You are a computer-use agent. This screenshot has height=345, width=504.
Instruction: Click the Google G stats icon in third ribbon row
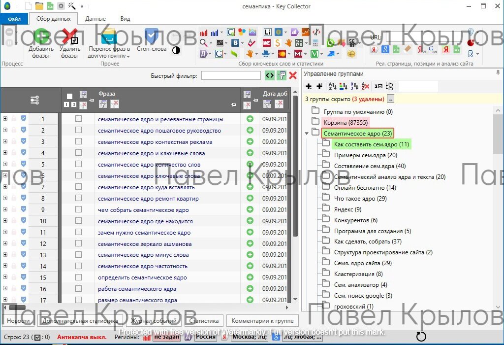click(x=219, y=53)
